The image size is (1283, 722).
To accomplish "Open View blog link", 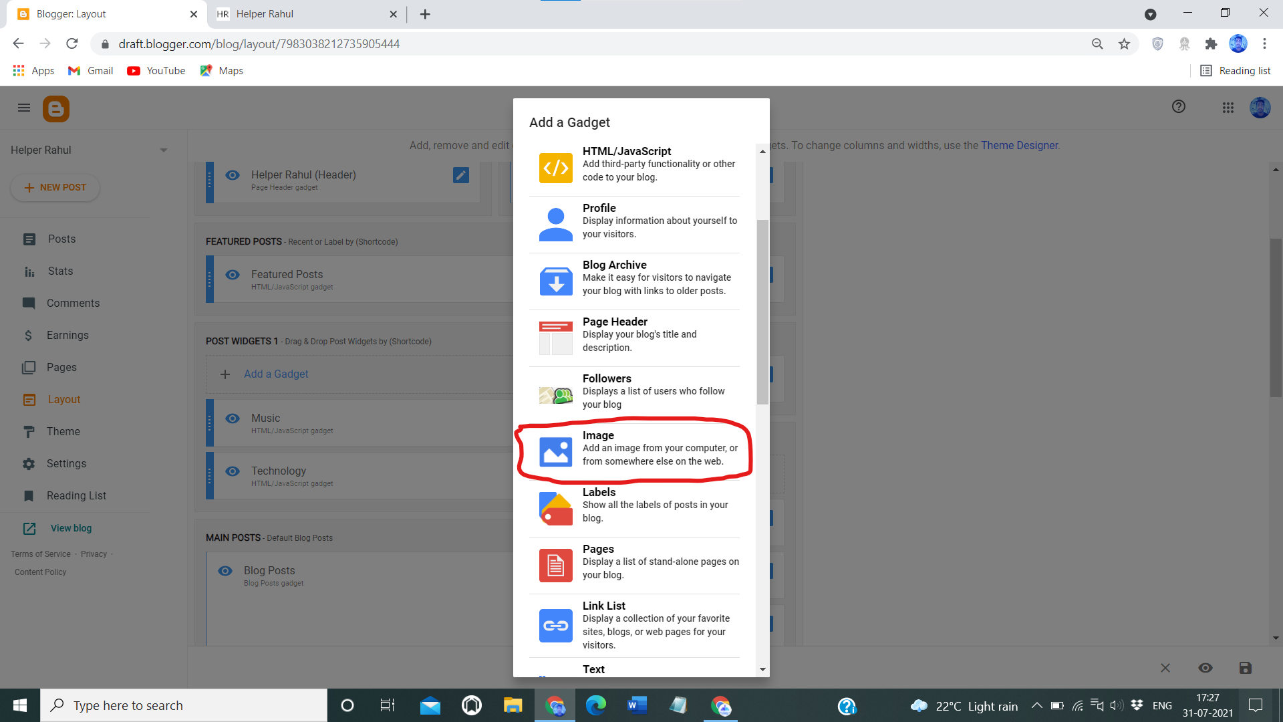I will click(x=71, y=528).
